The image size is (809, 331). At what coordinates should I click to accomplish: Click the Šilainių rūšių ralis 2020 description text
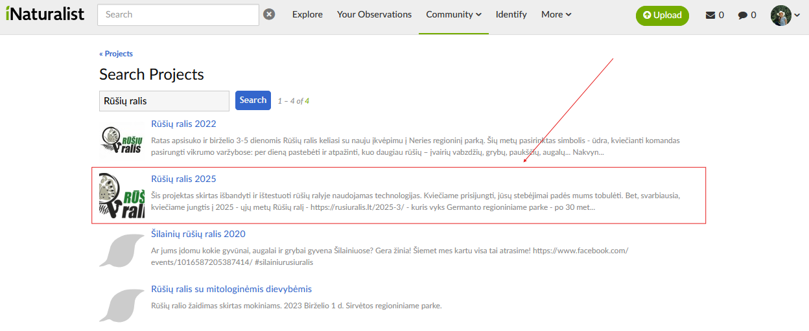click(x=390, y=257)
